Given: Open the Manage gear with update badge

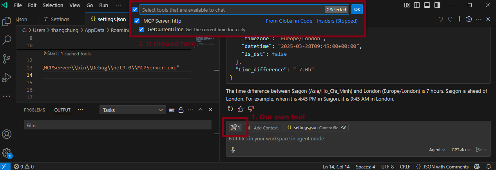Looking at the screenshot, I should [x=7, y=153].
